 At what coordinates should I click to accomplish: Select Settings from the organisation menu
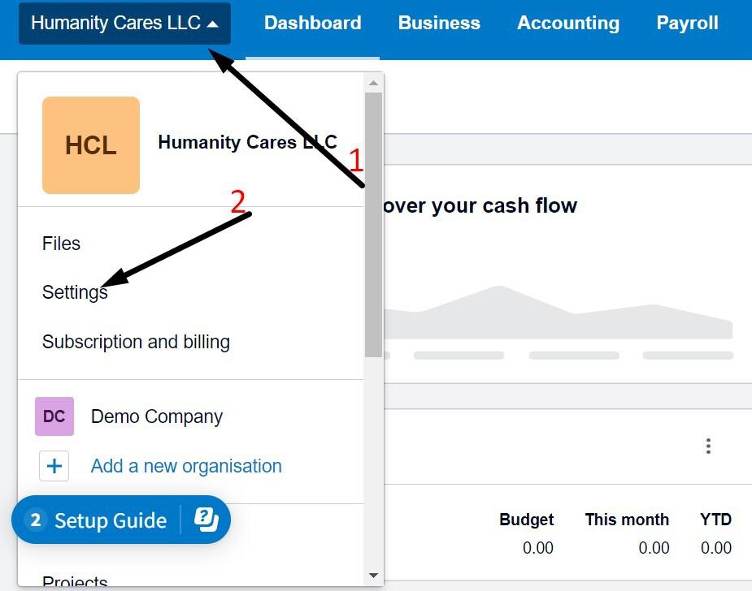coord(75,292)
